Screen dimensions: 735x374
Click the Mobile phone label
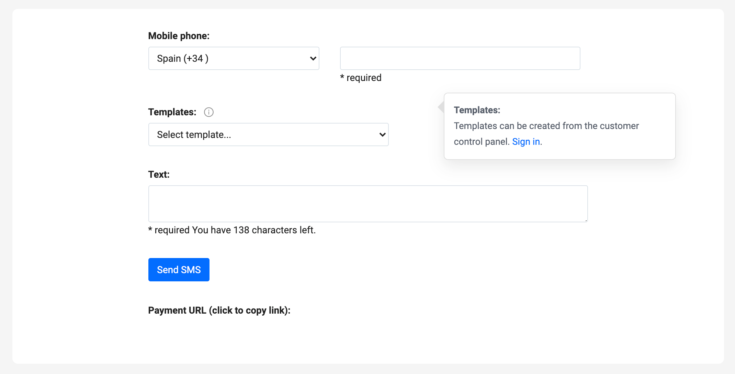(179, 36)
